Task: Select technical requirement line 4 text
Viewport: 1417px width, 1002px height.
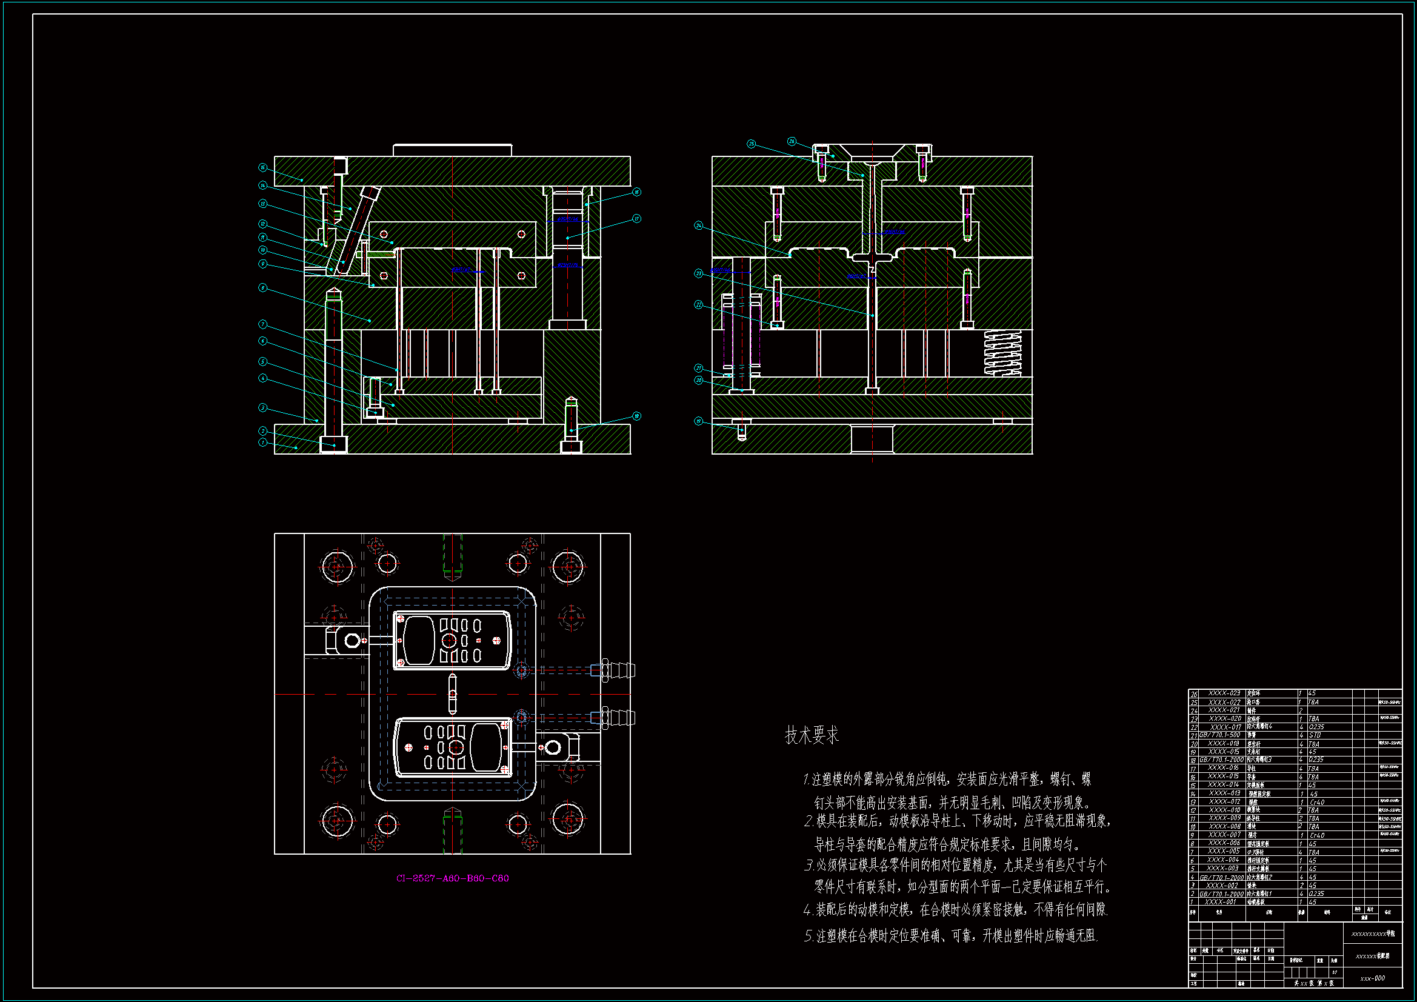Action: click(955, 909)
